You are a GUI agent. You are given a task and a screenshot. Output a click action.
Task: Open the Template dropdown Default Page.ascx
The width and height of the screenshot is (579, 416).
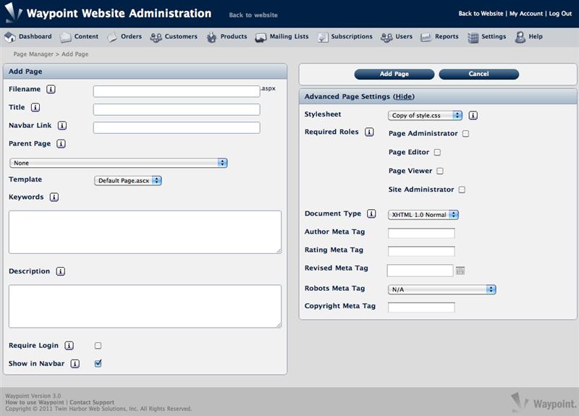(128, 180)
